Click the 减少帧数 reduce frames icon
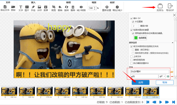 pyautogui.click(x=81, y=7)
